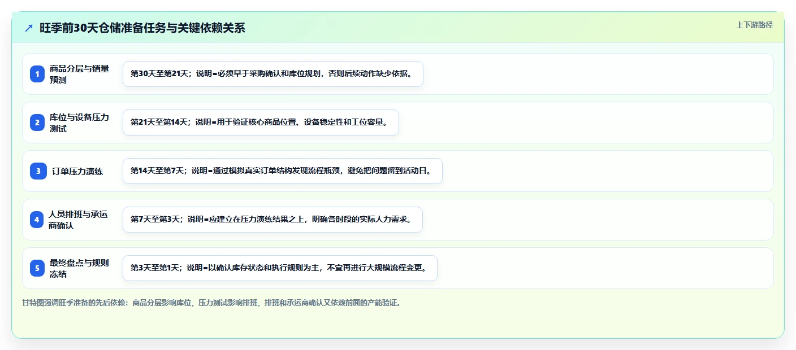Open the 第7天至第3天 task bar
Screen dimensions: 796x350
pyautogui.click(x=272, y=220)
